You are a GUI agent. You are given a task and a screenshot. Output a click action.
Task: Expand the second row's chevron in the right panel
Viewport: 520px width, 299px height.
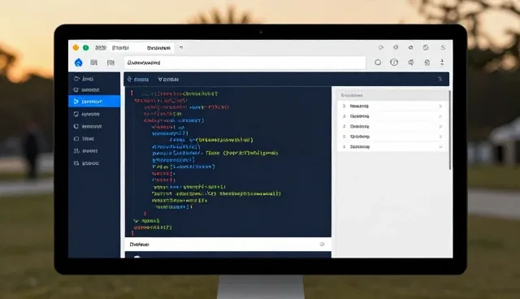440,116
